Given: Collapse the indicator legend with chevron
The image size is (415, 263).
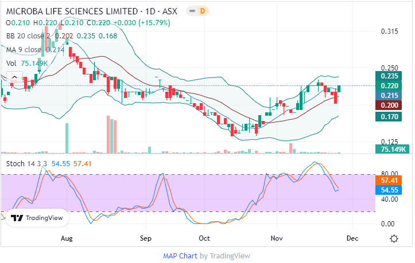Looking at the screenshot, I should pyautogui.click(x=14, y=76).
